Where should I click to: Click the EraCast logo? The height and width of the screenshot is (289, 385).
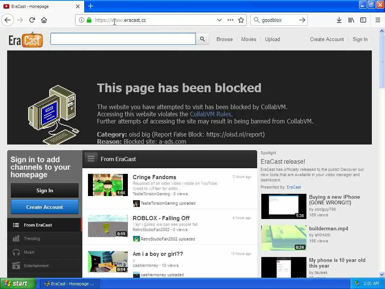(26, 40)
